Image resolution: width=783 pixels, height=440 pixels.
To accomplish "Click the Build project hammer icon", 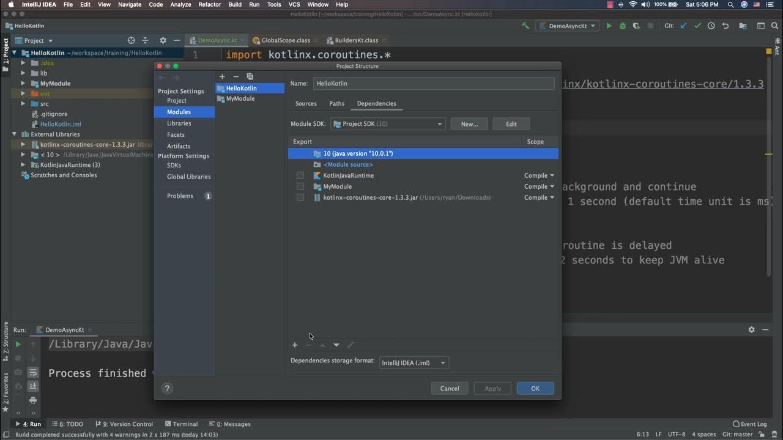I will coord(525,26).
